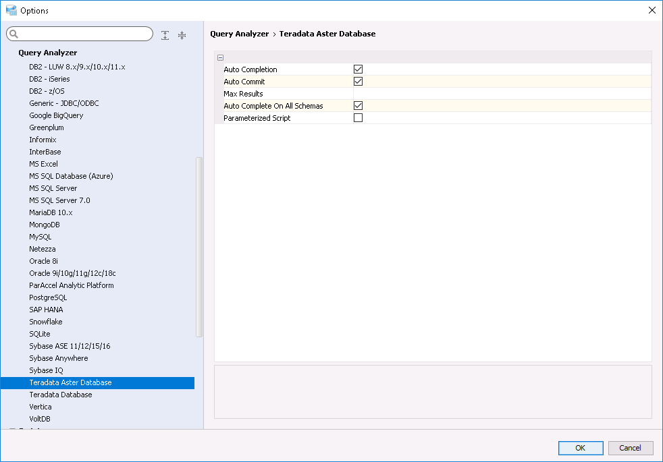Screen dimensions: 663x462
Task: Disable the Auto Completion checkbox
Action: click(359, 69)
